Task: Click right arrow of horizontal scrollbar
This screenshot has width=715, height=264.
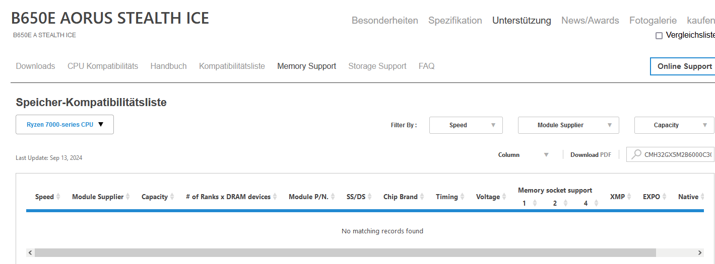Action: pyautogui.click(x=700, y=252)
